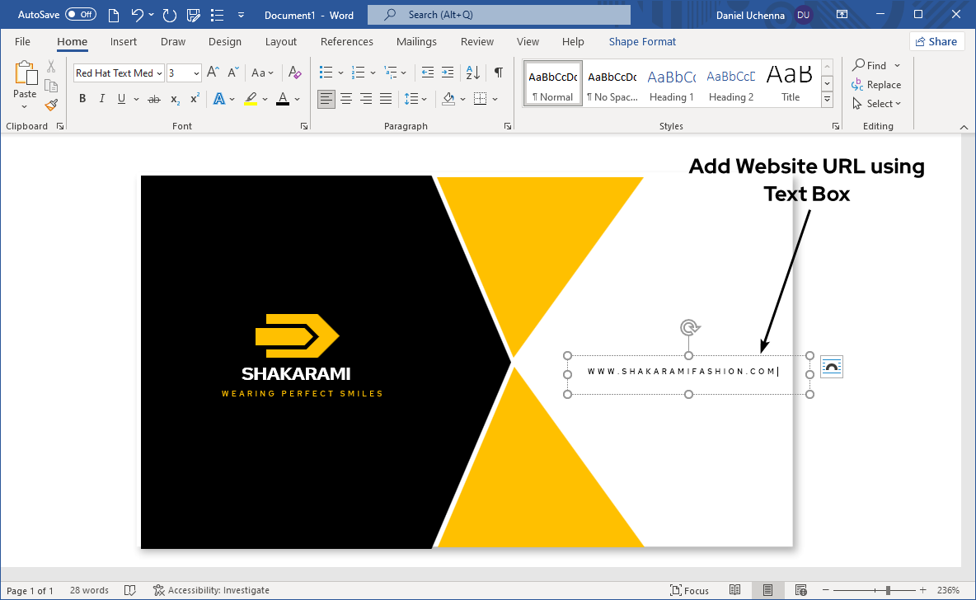The width and height of the screenshot is (976, 600).
Task: Expand the Select dropdown in Editing
Action: coord(879,104)
